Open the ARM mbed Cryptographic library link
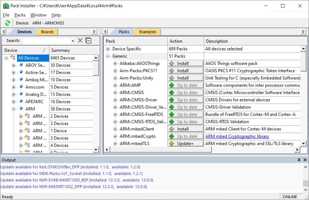The width and height of the screenshot is (309, 200). tap(237, 136)
